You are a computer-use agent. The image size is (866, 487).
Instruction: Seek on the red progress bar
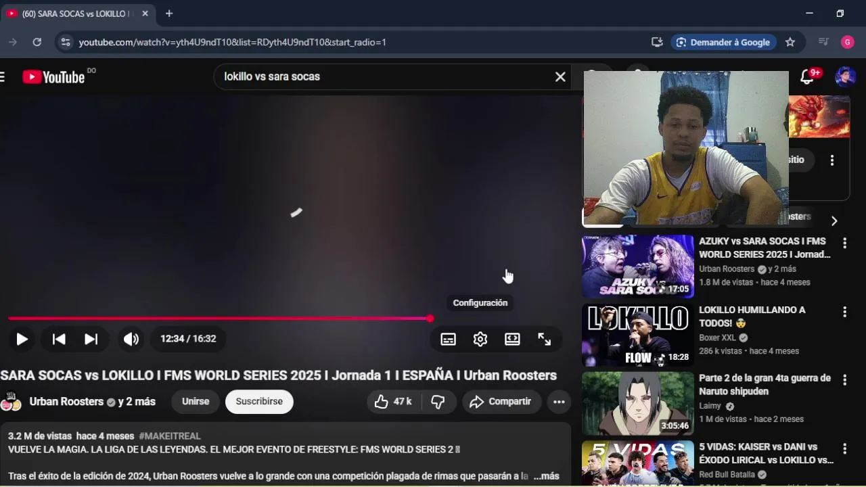[x=219, y=319]
